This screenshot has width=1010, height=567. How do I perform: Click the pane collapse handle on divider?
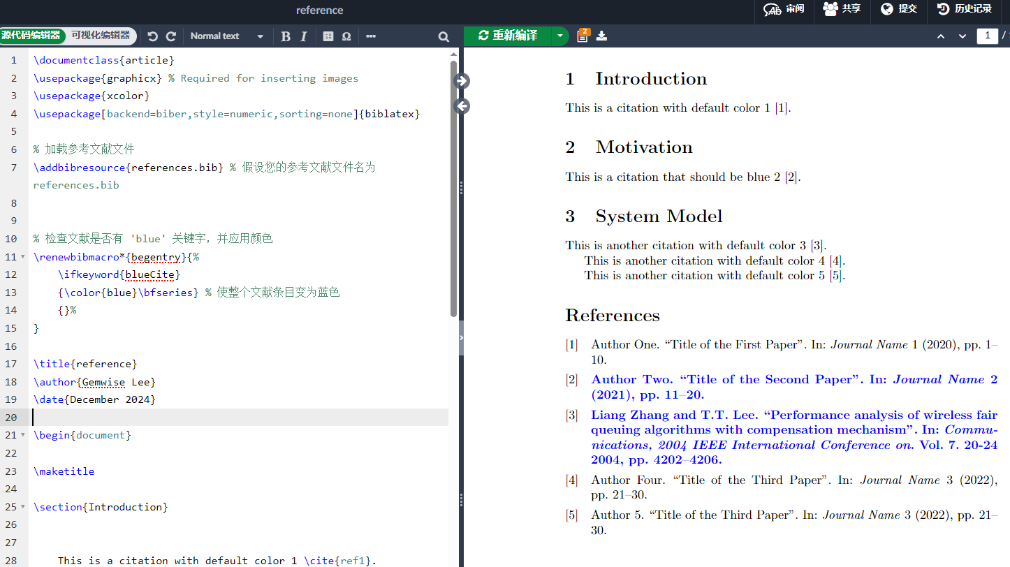461,337
